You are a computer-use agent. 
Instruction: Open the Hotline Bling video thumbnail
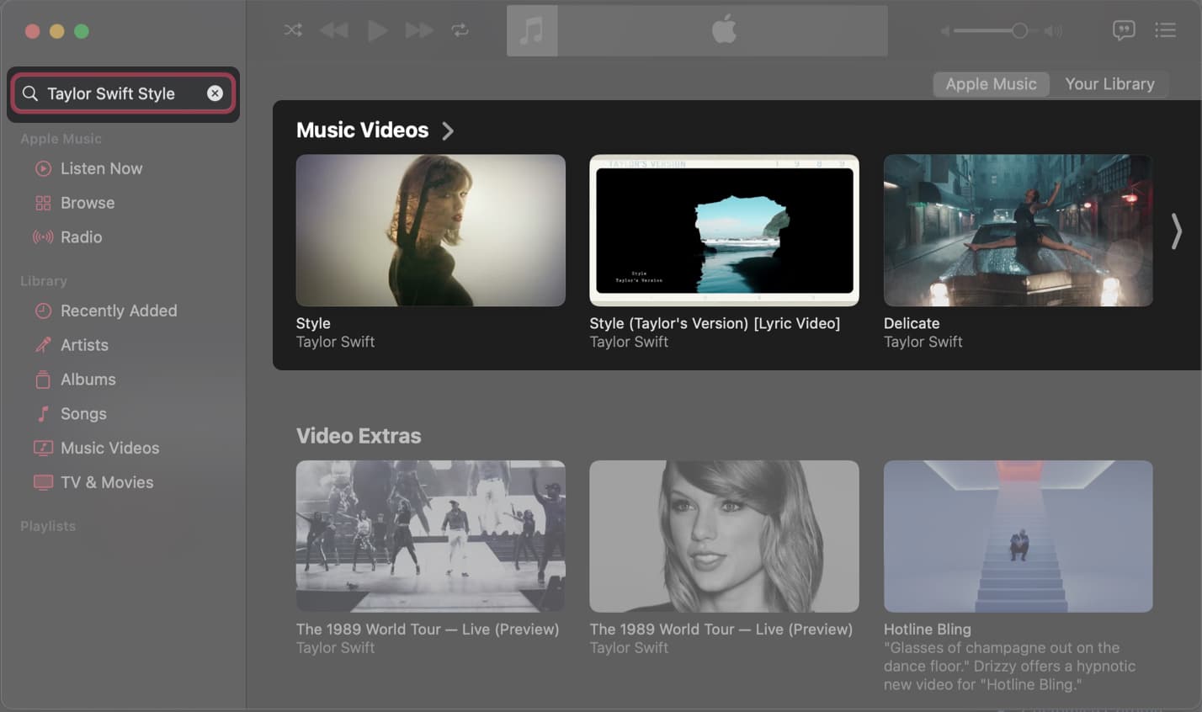(x=1018, y=536)
